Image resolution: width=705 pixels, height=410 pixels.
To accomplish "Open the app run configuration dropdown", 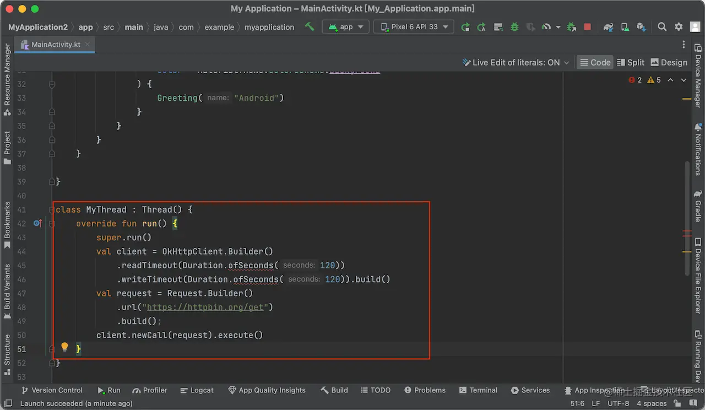I will 346,26.
